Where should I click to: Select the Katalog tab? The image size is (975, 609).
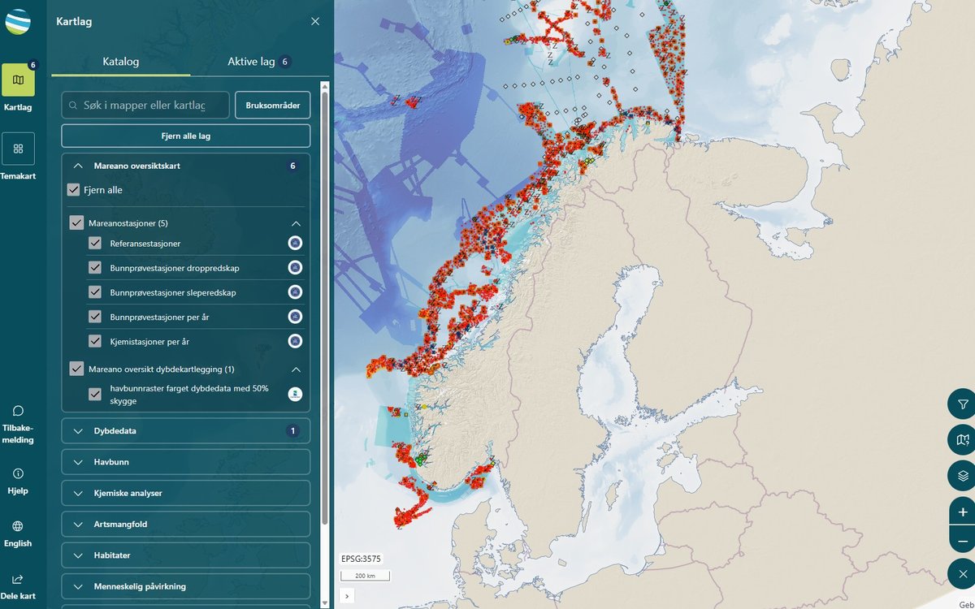120,62
